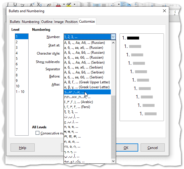Select level 2 in Level list

point(22,42)
